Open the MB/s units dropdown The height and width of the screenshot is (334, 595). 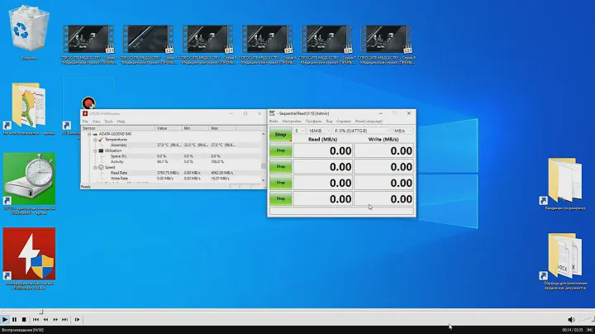(402, 130)
